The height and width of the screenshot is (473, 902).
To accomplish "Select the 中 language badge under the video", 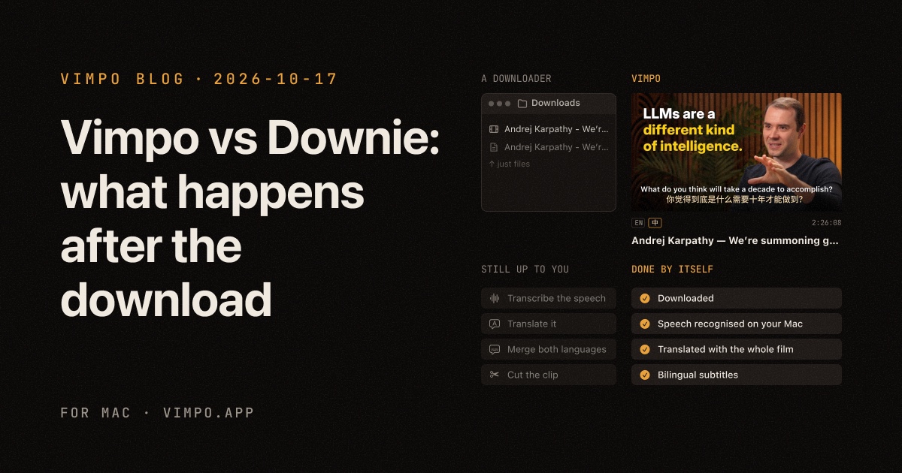I will 655,223.
